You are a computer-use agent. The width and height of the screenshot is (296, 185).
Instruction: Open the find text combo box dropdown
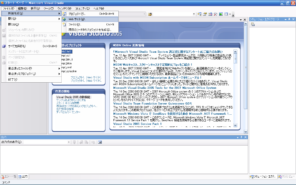[x=194, y=14]
